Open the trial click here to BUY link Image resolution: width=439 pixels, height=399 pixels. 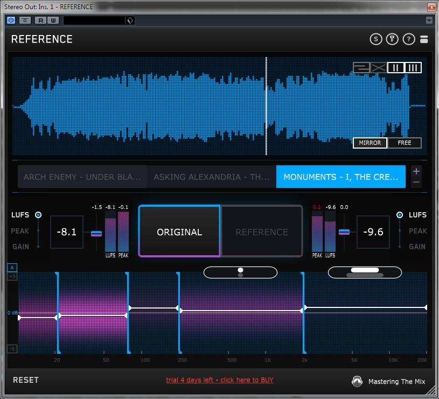[x=220, y=380]
